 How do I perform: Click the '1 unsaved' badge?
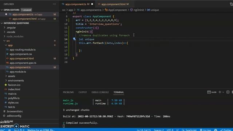coord(26,10)
